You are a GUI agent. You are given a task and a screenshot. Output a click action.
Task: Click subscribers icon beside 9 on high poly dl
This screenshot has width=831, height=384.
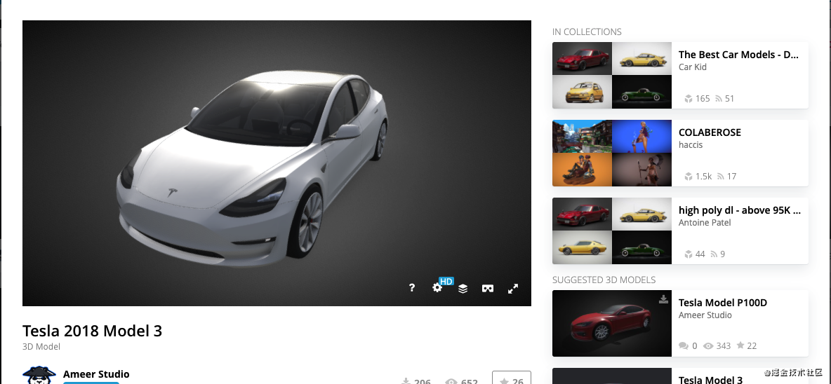tap(713, 254)
